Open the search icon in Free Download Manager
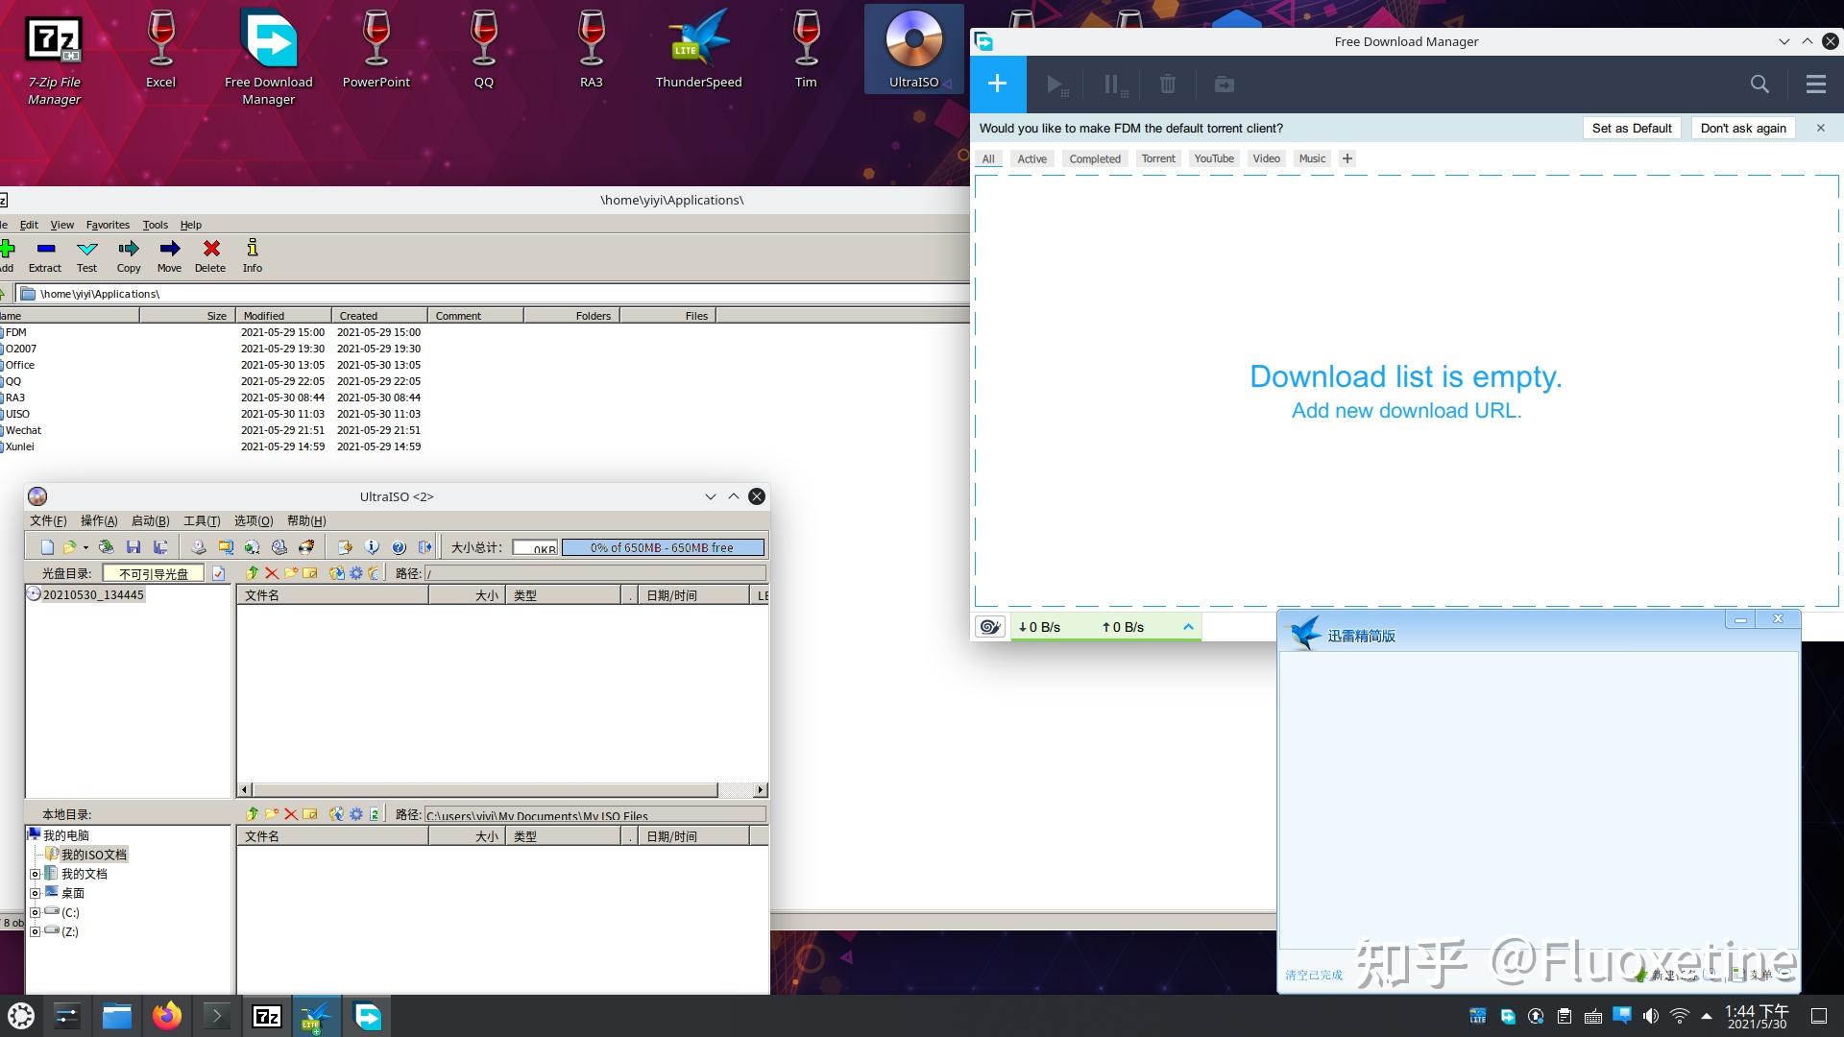Image resolution: width=1844 pixels, height=1037 pixels. click(x=1759, y=84)
